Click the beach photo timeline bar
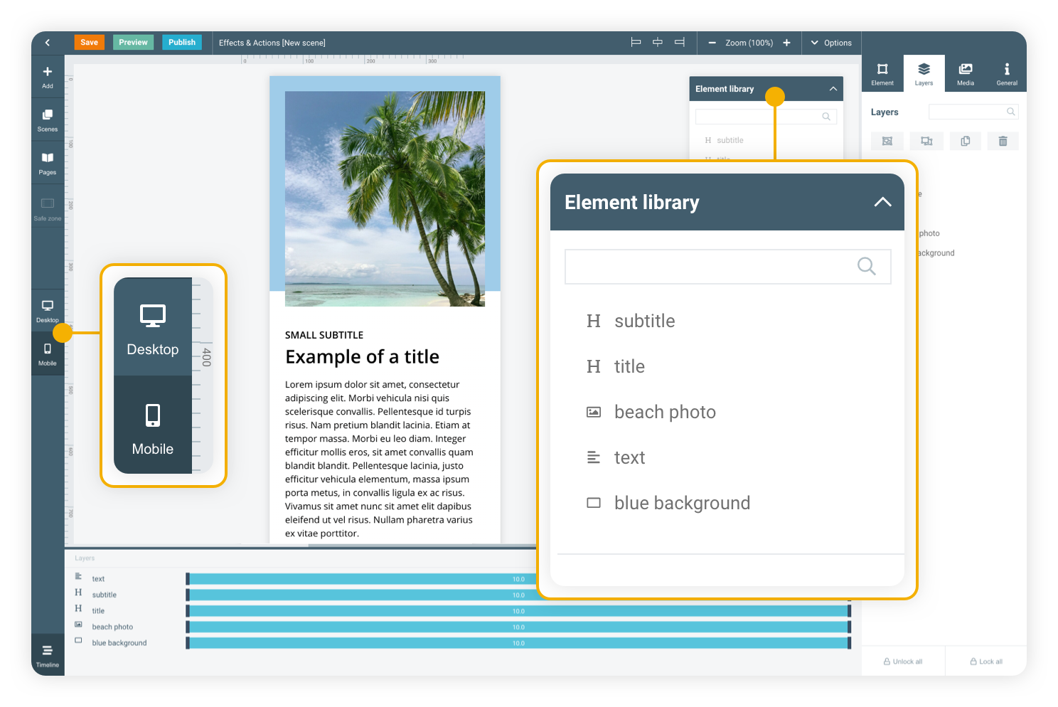This screenshot has width=1058, height=707. coord(518,627)
